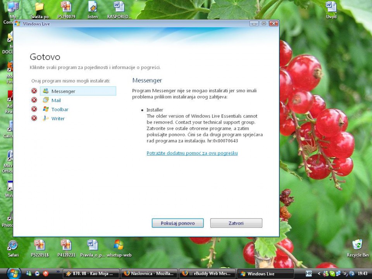Show hidden system tray icons
372x279 pixels.
tap(319, 274)
